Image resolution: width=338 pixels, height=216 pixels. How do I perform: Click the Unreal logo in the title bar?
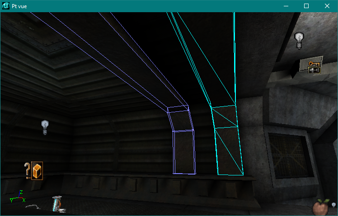6,6
